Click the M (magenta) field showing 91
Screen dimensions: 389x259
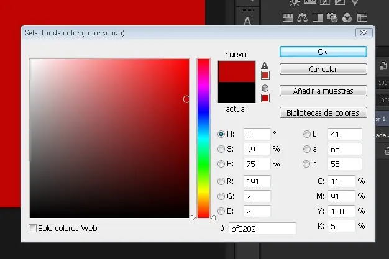[x=341, y=196]
